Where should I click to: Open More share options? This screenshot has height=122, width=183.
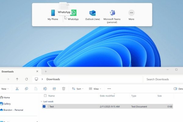(x=131, y=13)
